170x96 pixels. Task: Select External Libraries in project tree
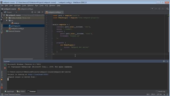(x=13, y=31)
